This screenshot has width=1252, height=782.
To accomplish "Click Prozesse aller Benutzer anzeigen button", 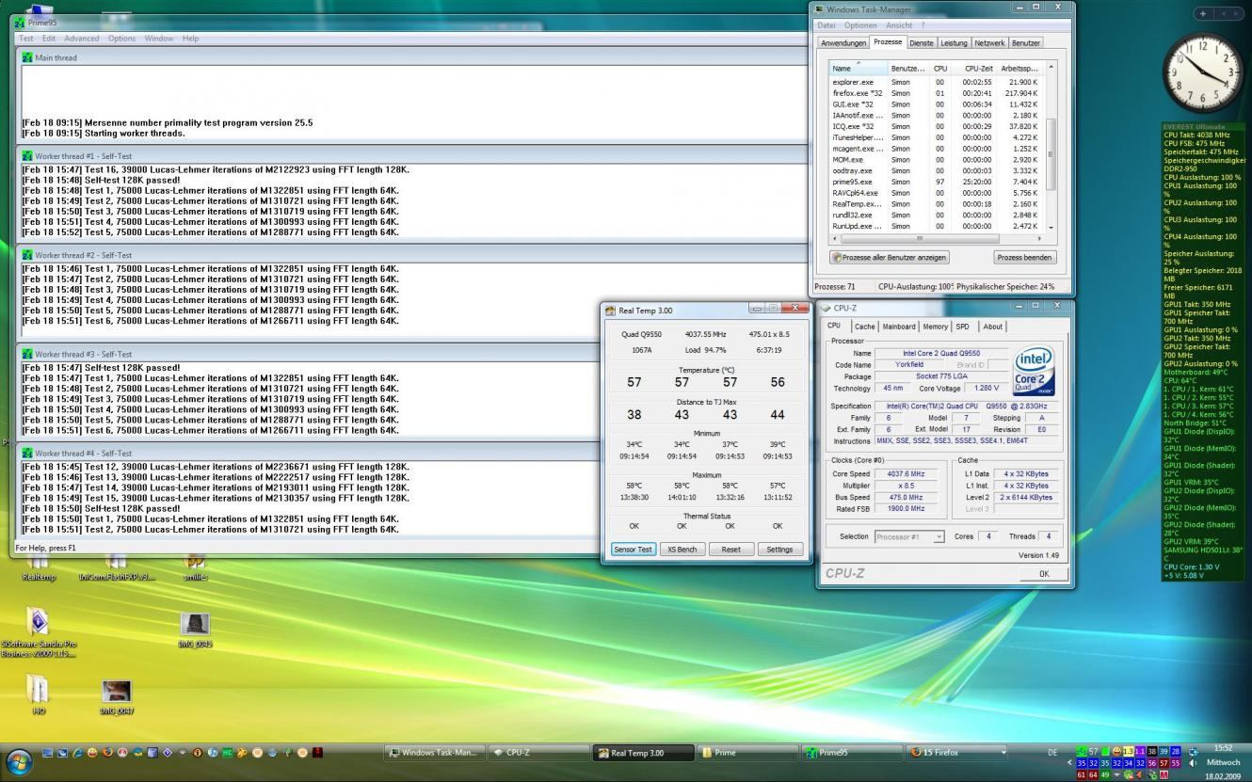I will tap(890, 257).
